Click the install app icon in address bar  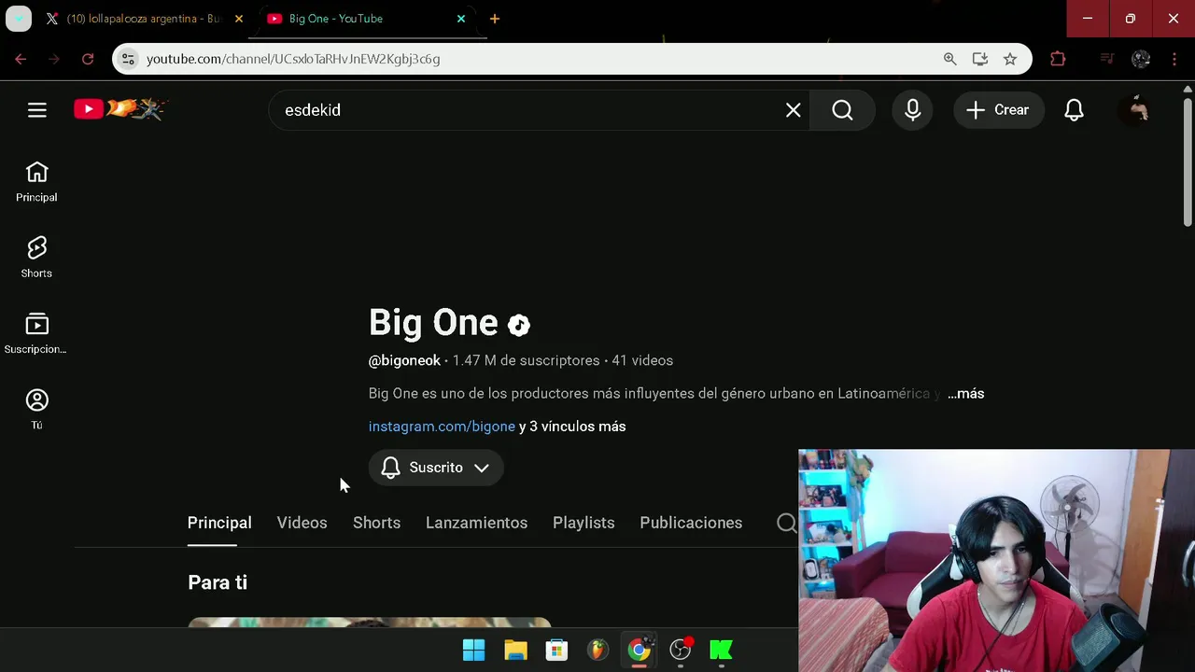coord(979,59)
